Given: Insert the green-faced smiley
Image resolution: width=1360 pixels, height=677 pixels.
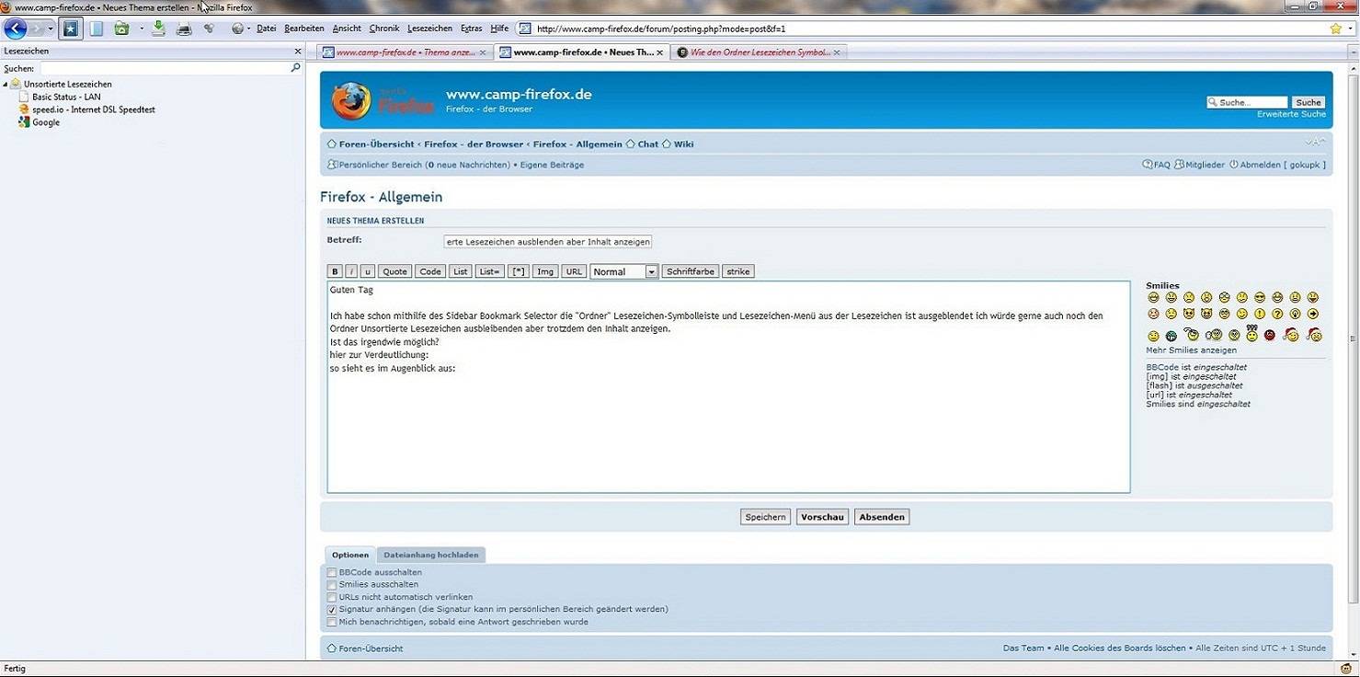Looking at the screenshot, I should pyautogui.click(x=1171, y=336).
